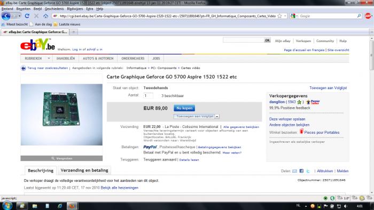Click Toevoegen aan Volglijst link top right
This screenshot has width=374, height=210.
328,88
